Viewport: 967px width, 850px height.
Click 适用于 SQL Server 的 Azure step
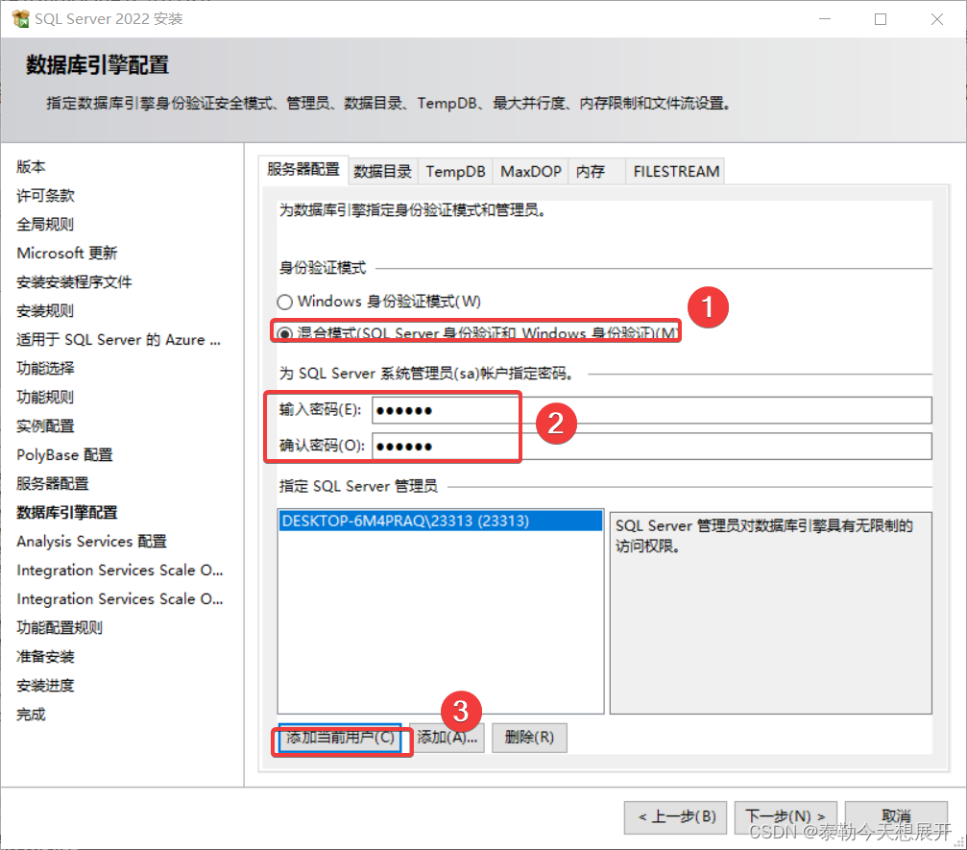(118, 340)
